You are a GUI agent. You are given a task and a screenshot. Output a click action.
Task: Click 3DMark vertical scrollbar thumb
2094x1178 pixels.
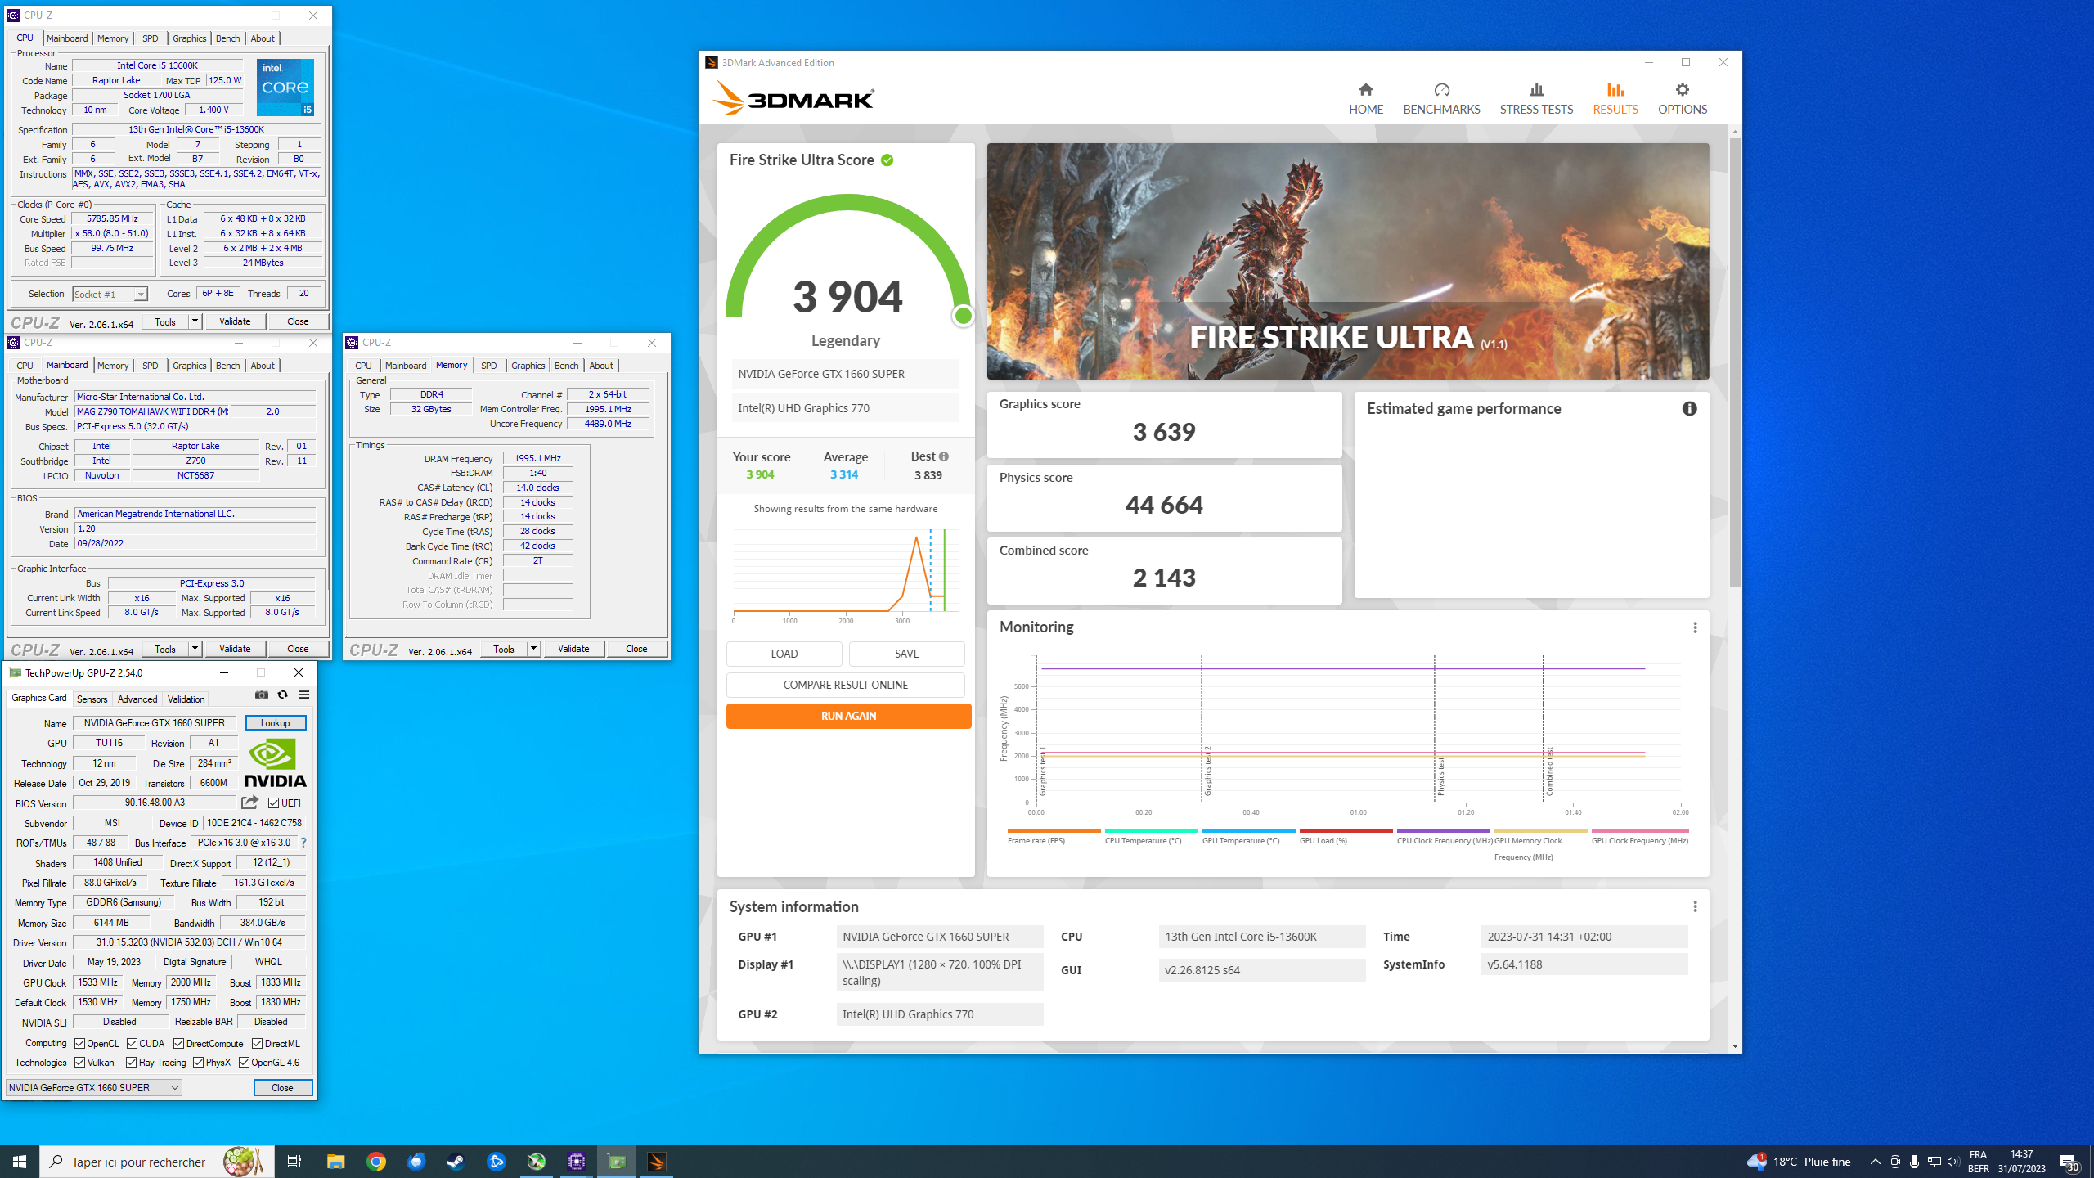coord(1735,362)
